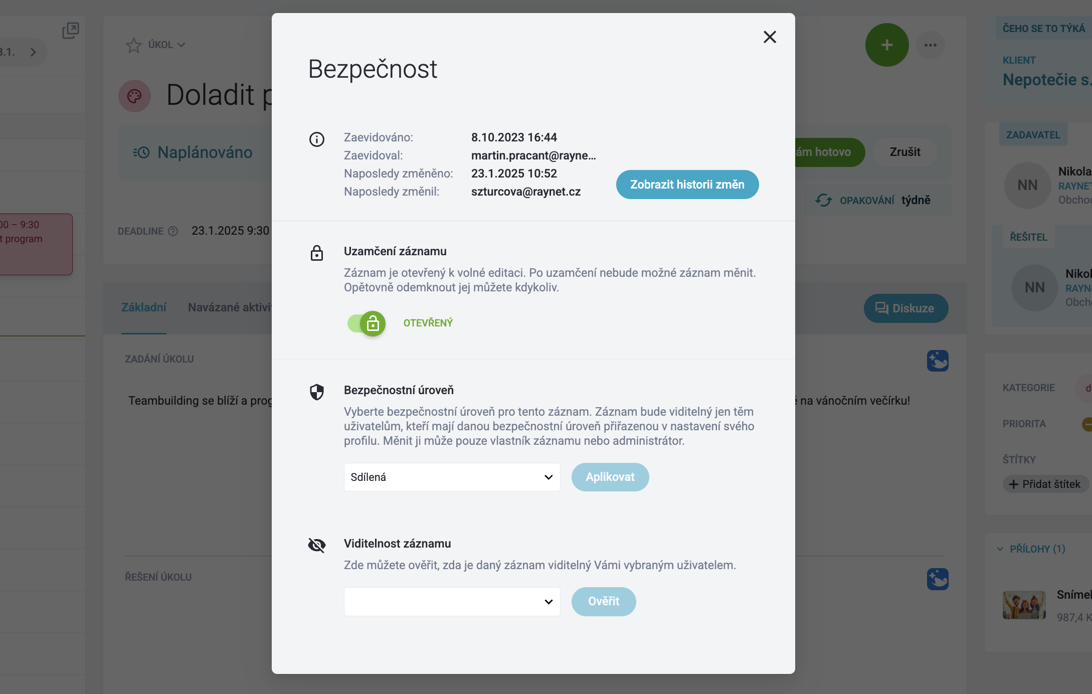Open the three-dots more options menu
The image size is (1092, 694).
click(931, 45)
